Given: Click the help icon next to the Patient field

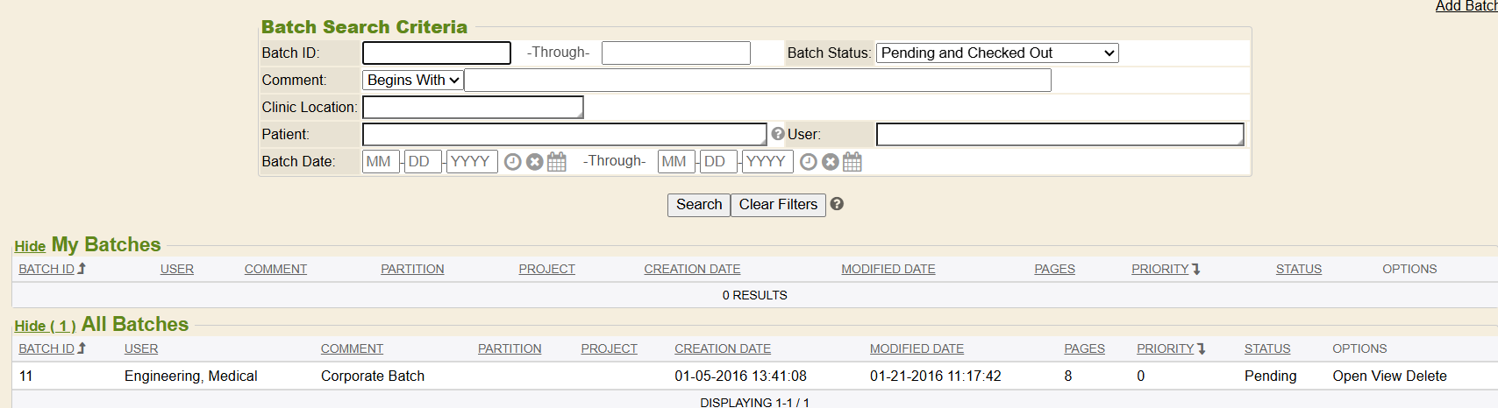Looking at the screenshot, I should pos(777,134).
